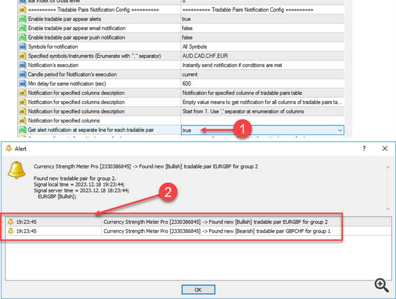Select the 600 value for Min delay
Screen dimensions: 396x299
coord(186,83)
